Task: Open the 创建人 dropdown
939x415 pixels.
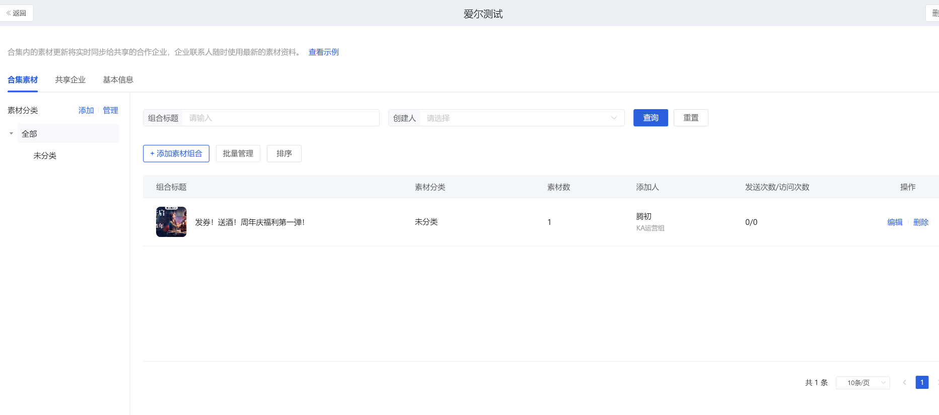Action: 522,118
